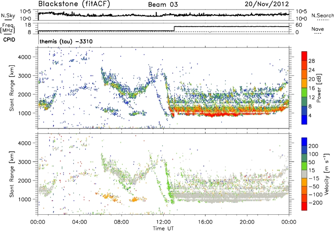Pick the red segment of the power color bar
334x231 pixels.
(x=304, y=56)
